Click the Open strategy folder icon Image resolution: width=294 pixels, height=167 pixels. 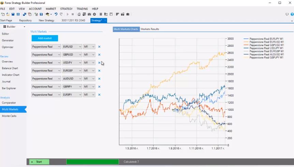tap(8, 14)
